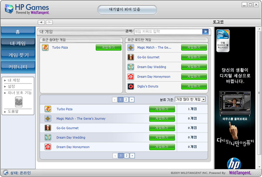Select the 홈 navigation tab

(x=18, y=32)
